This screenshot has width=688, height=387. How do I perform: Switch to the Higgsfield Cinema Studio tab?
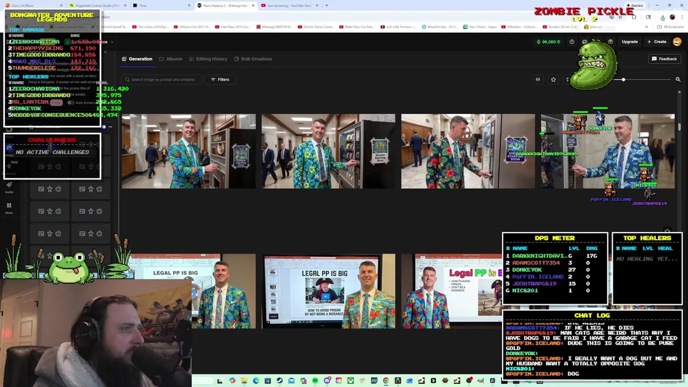pyautogui.click(x=97, y=5)
